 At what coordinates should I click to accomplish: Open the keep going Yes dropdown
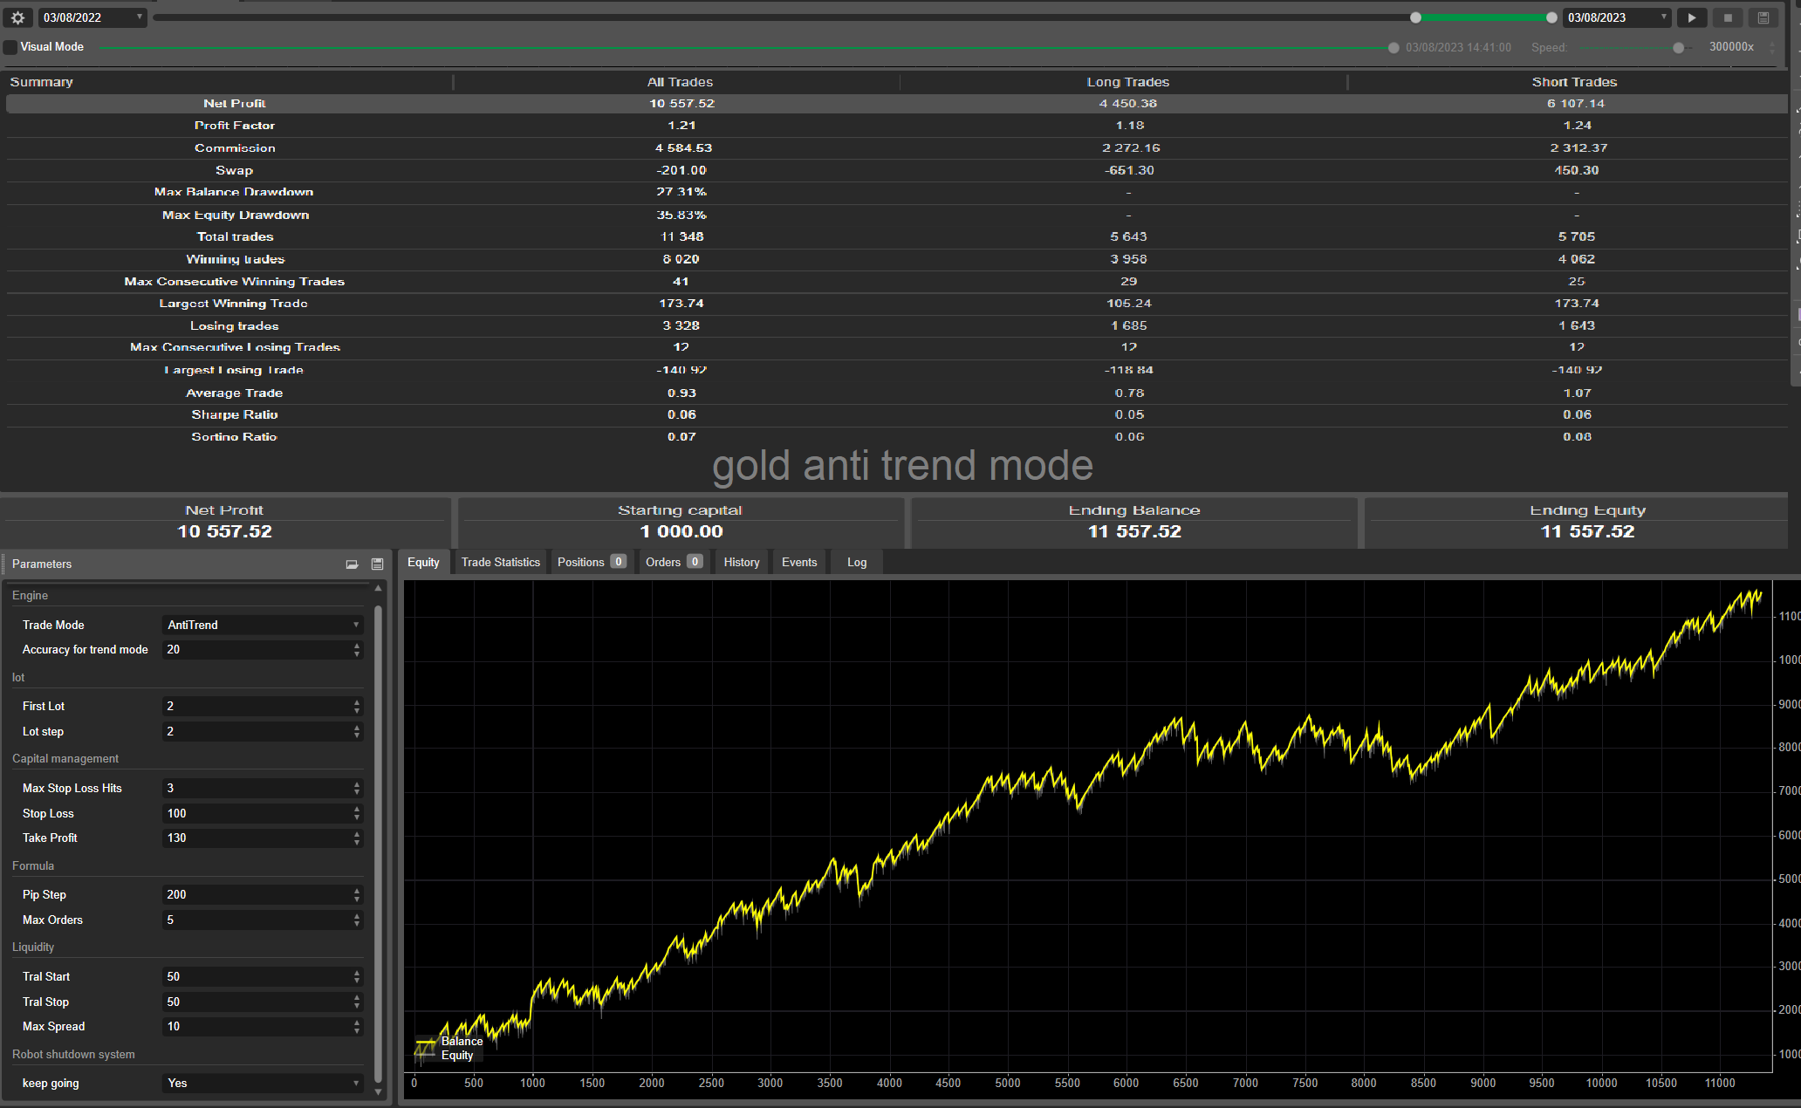[x=263, y=1083]
